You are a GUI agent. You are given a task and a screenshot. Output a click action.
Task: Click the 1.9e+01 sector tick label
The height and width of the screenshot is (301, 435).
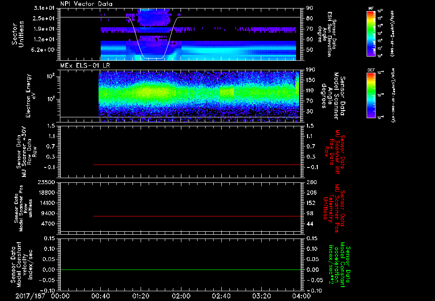(x=44, y=29)
